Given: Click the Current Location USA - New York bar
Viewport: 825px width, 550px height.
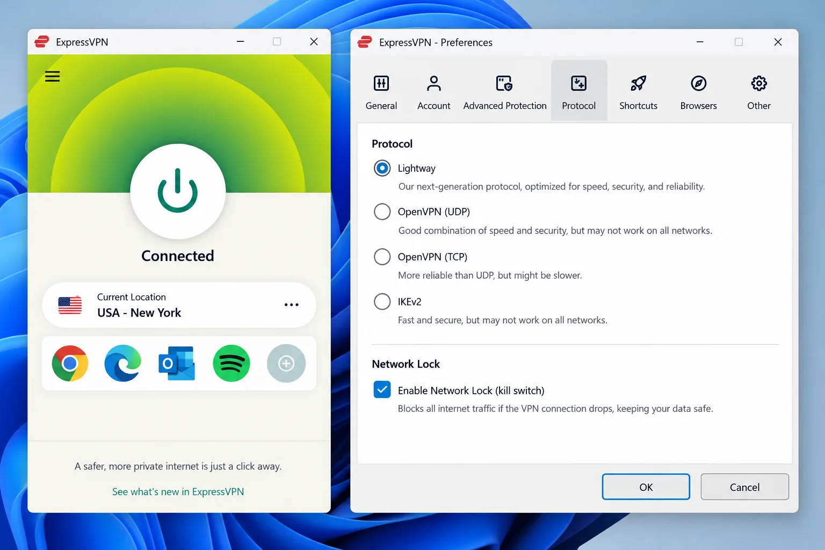Looking at the screenshot, I should point(179,305).
